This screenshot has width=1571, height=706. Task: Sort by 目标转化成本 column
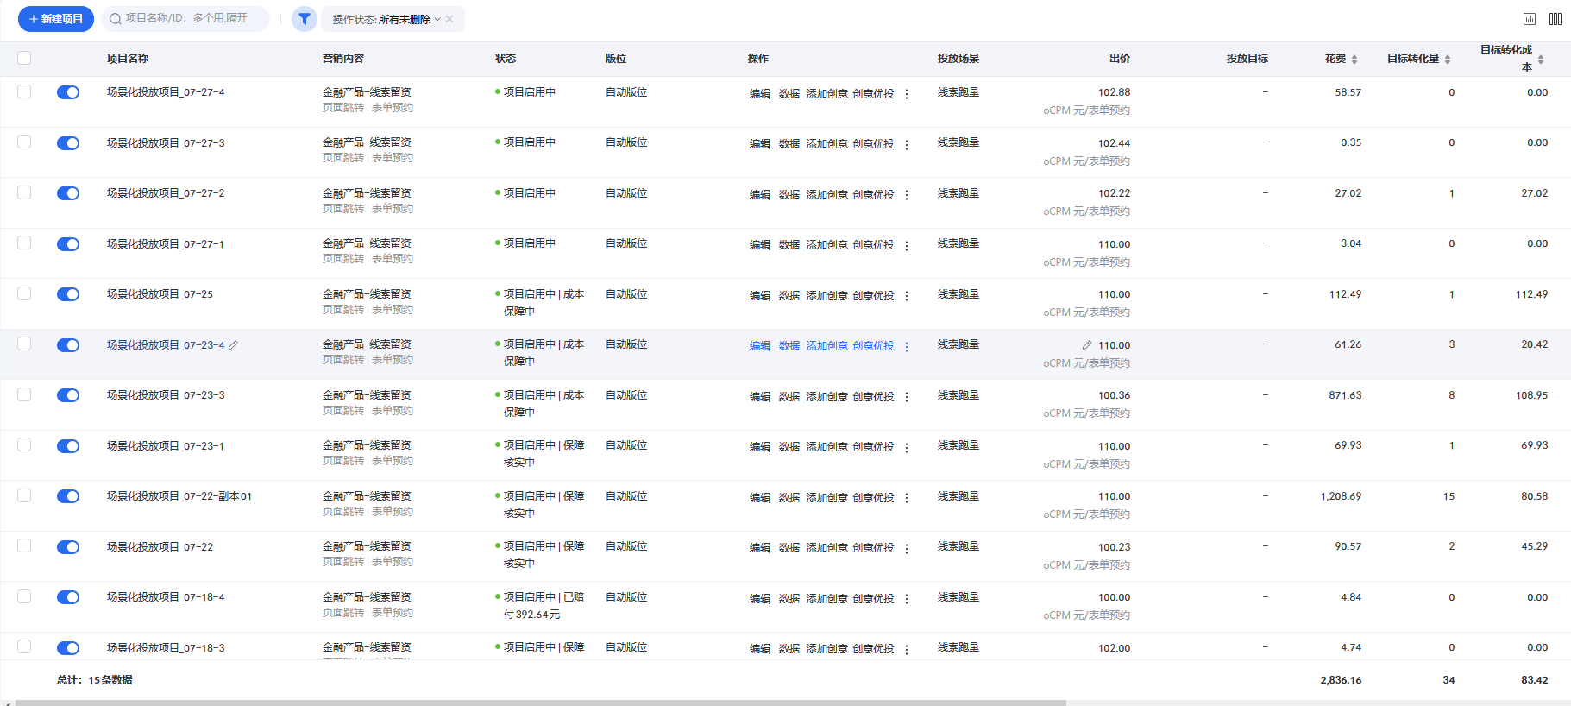1541,60
